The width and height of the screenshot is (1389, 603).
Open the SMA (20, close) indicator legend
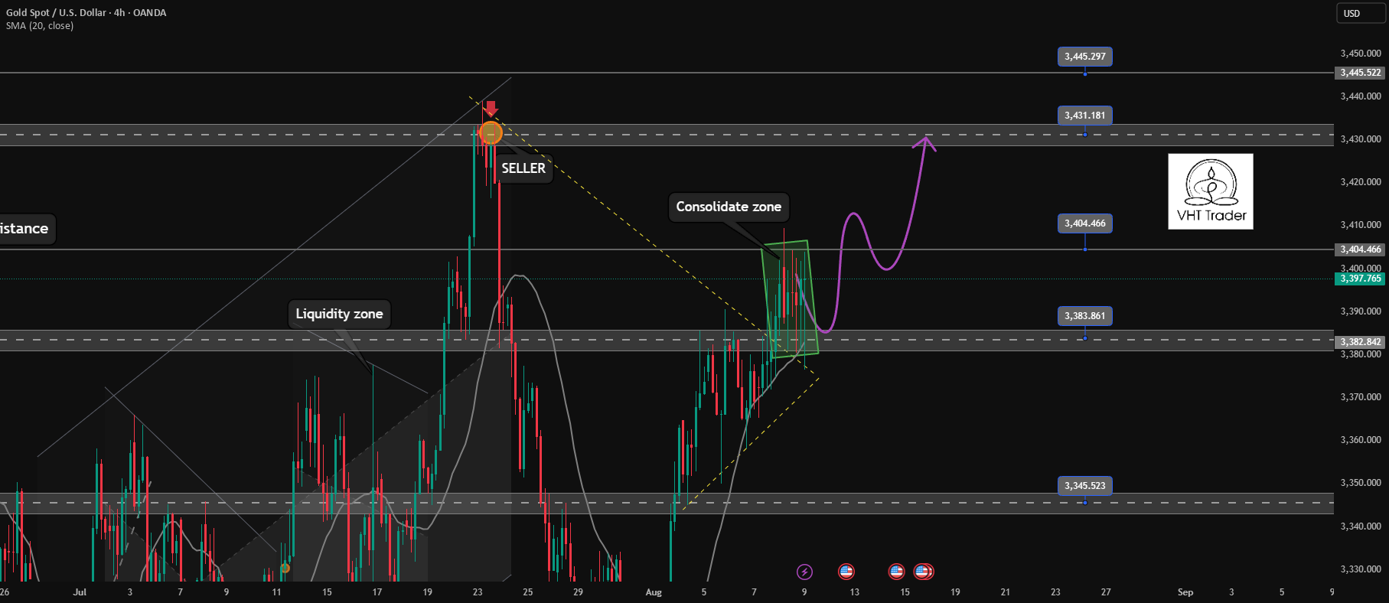pos(40,26)
